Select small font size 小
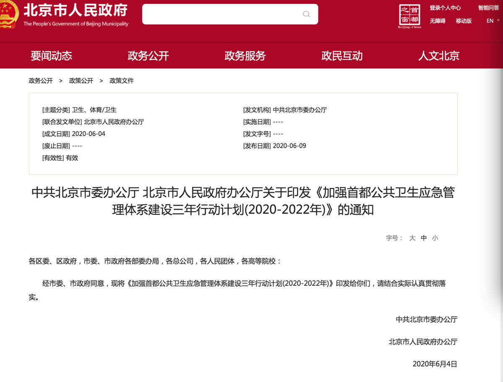The image size is (503, 382). coord(435,238)
